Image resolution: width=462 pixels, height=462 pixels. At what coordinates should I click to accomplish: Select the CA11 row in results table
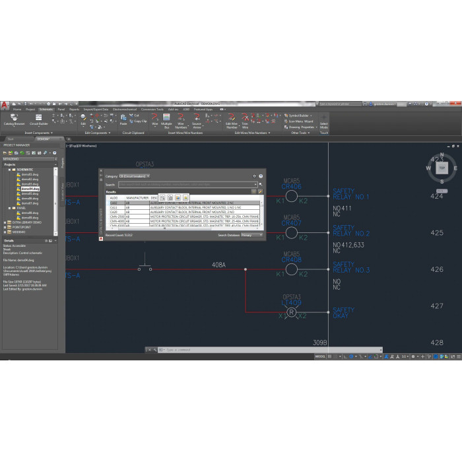(184, 207)
